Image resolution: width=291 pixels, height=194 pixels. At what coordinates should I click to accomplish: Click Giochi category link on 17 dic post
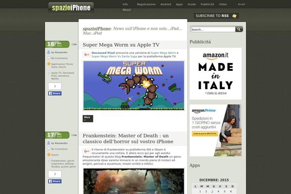pyautogui.click(x=55, y=155)
